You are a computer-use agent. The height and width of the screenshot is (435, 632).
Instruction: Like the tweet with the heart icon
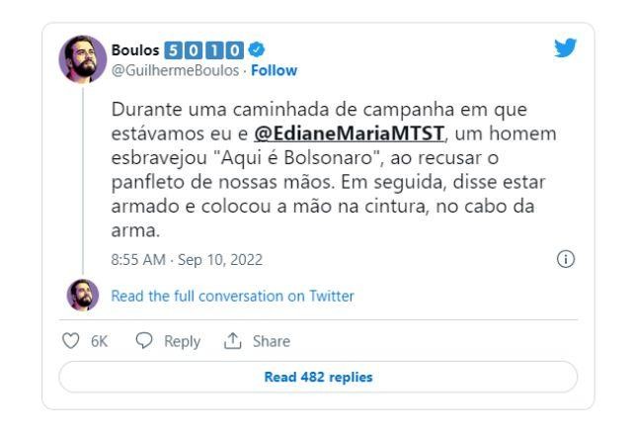tap(68, 341)
